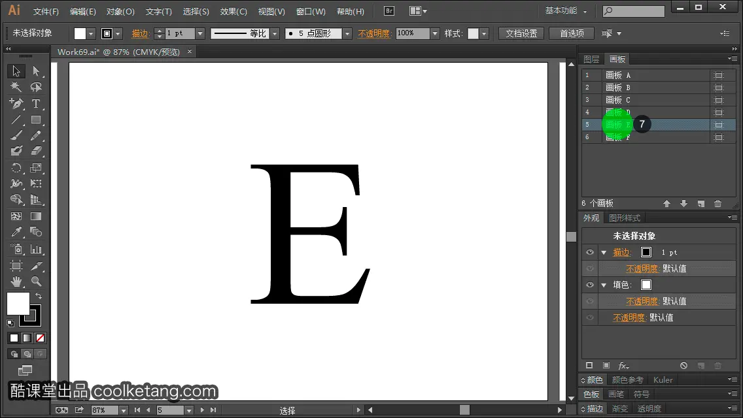Image resolution: width=743 pixels, height=418 pixels.
Task: Clear appearance with the prohibition icon
Action: click(683, 366)
